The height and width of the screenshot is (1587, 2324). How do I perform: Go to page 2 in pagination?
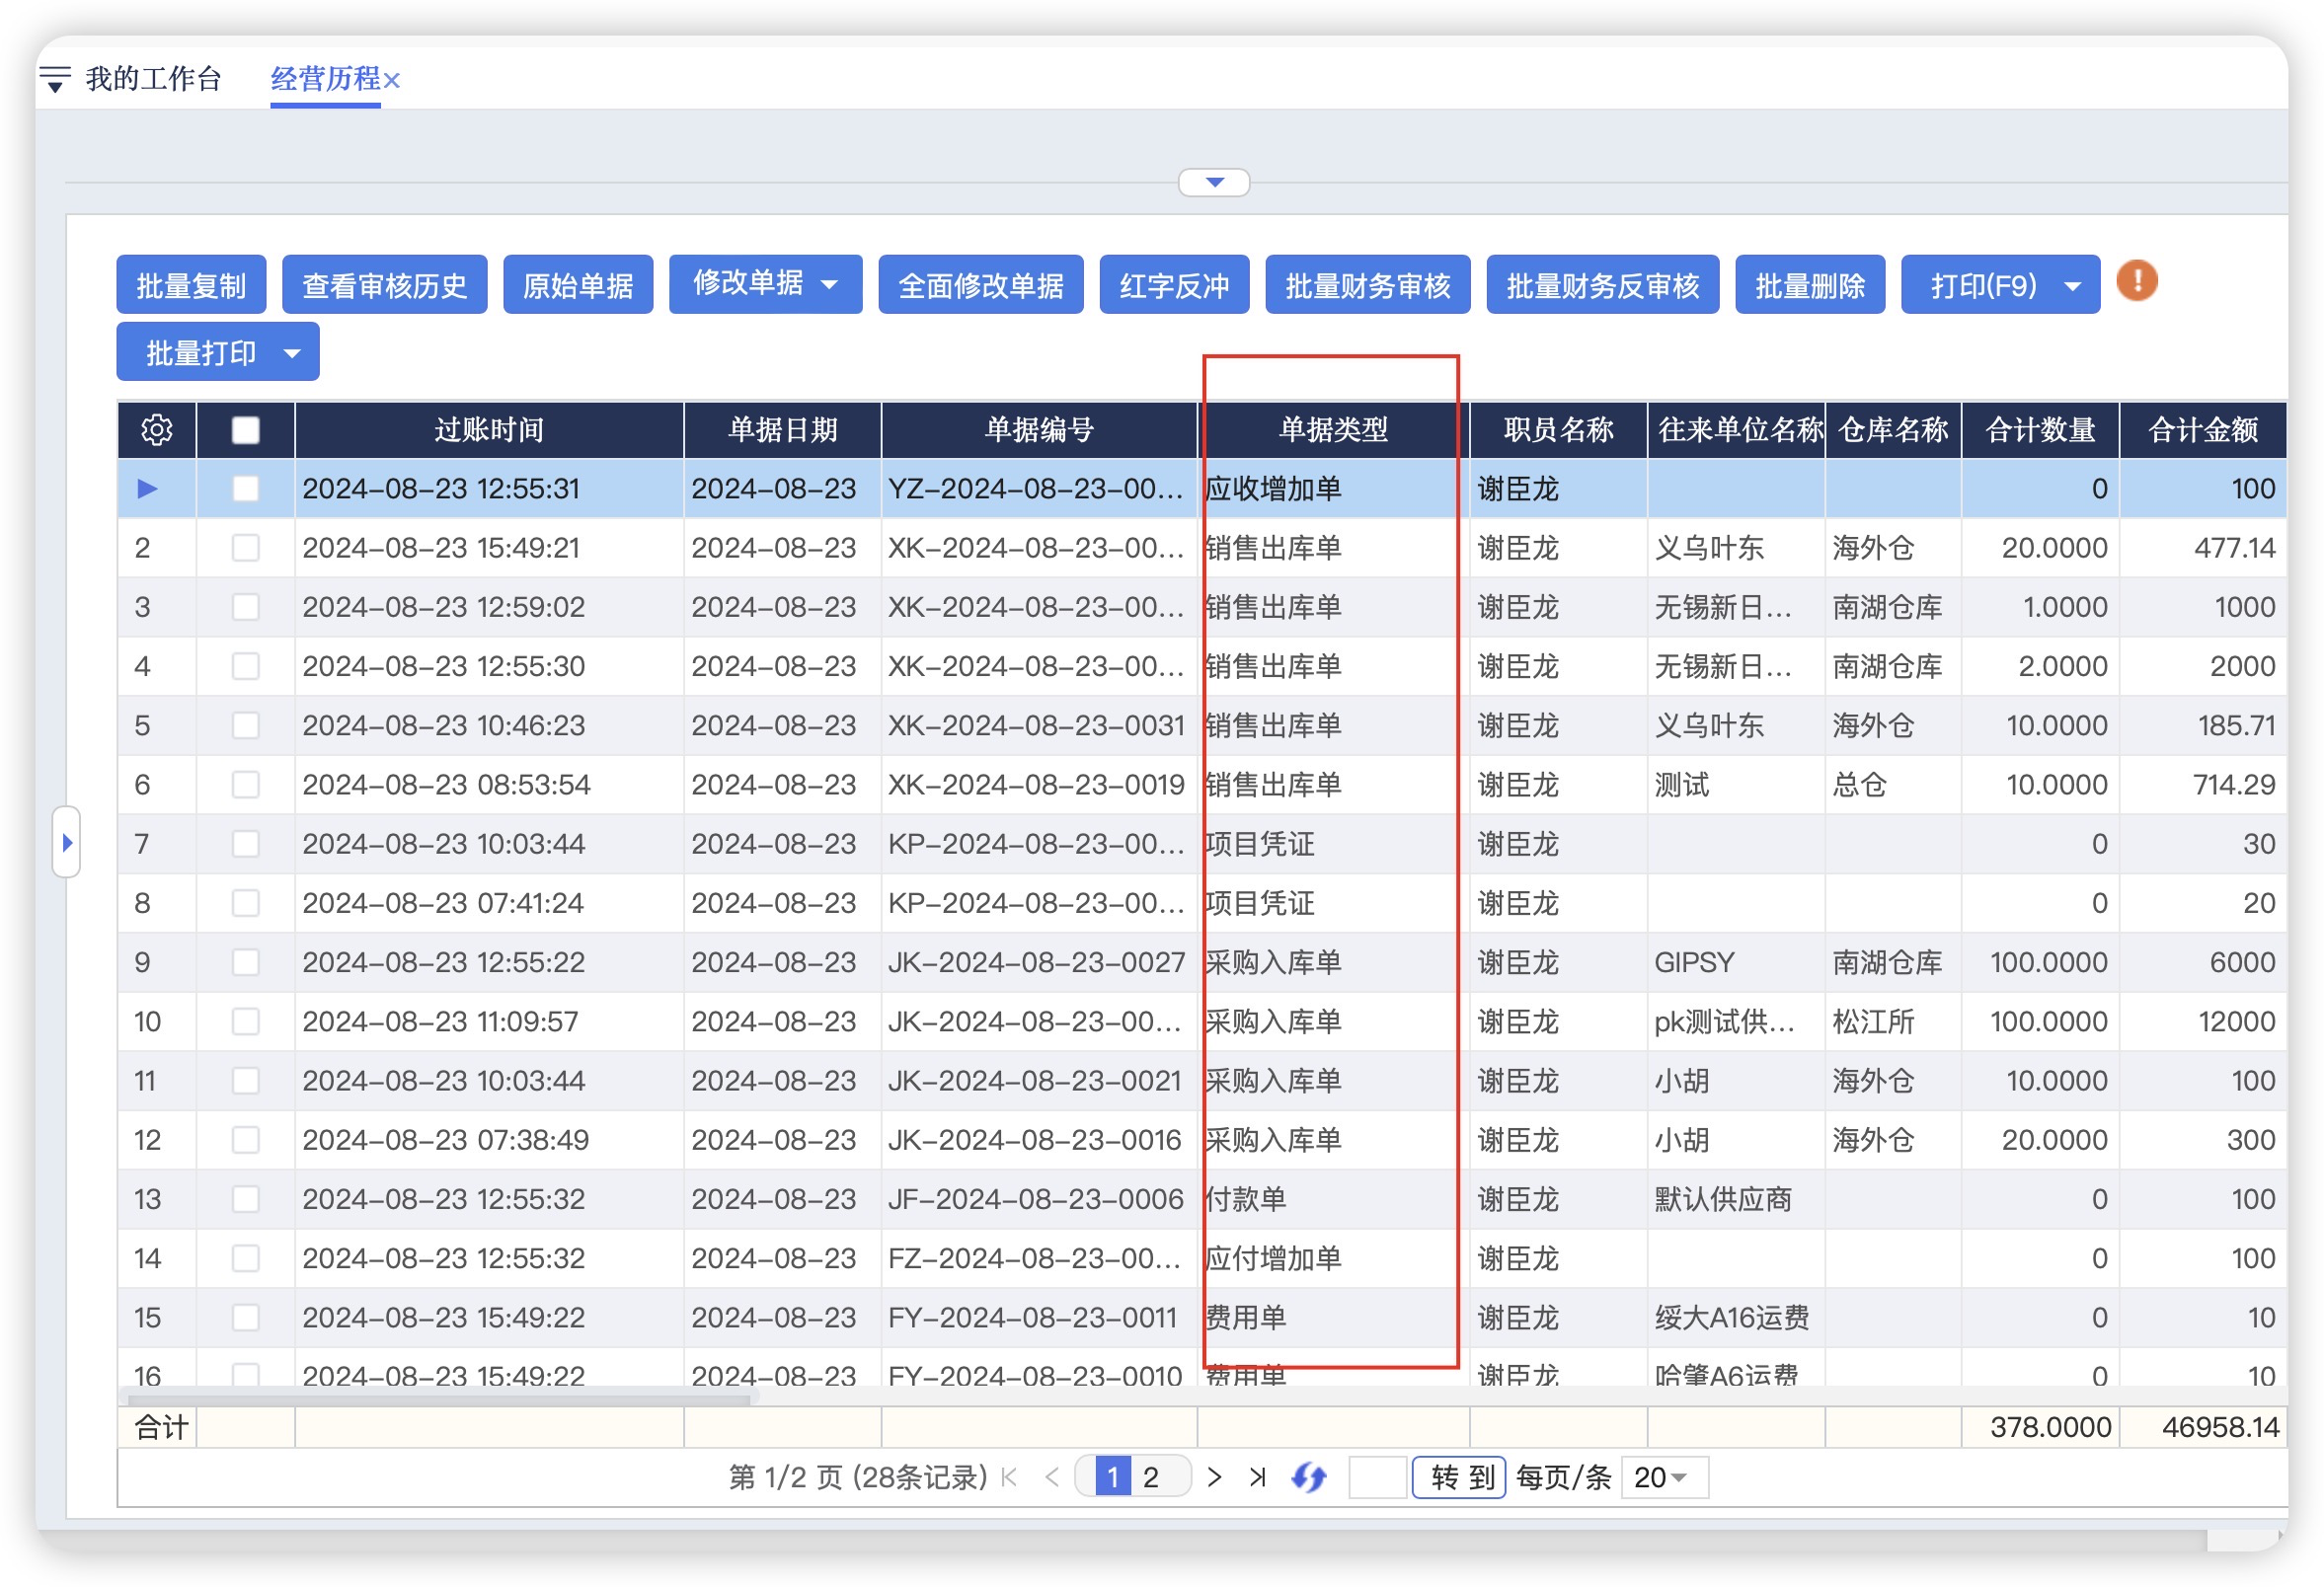[1150, 1477]
